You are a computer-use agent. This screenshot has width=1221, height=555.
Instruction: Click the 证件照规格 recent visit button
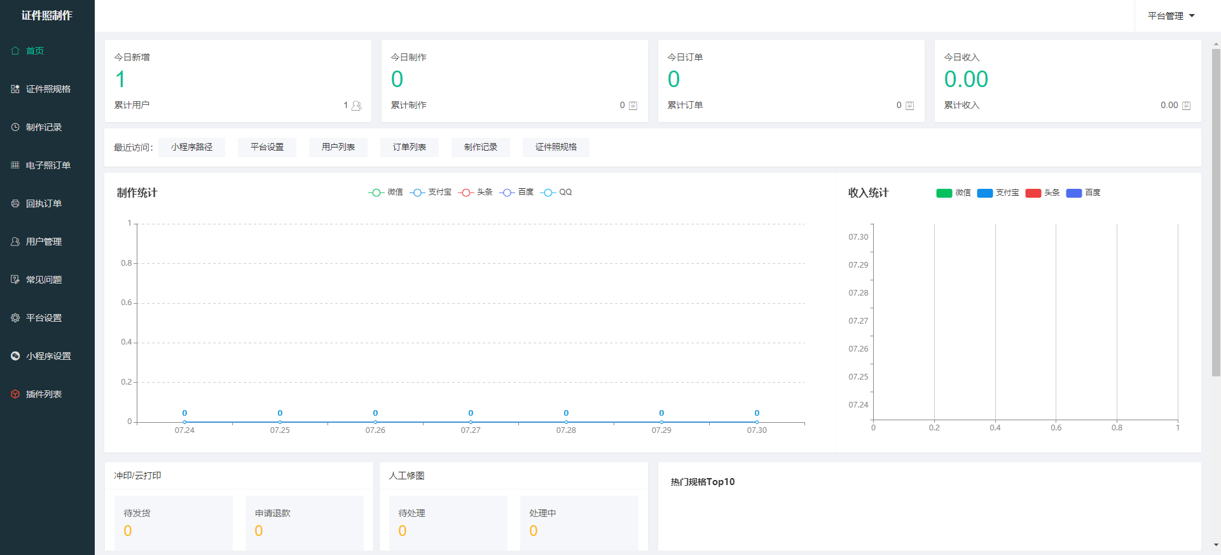556,147
